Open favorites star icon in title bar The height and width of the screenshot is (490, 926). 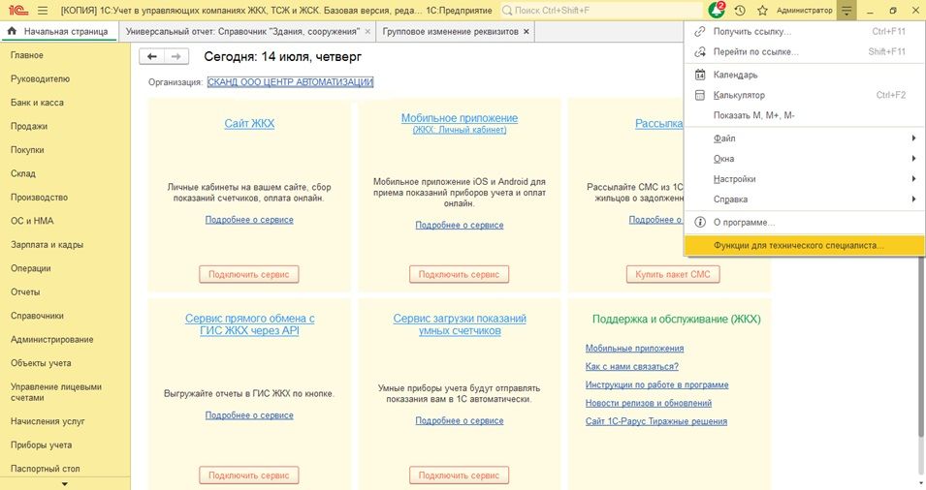(762, 11)
